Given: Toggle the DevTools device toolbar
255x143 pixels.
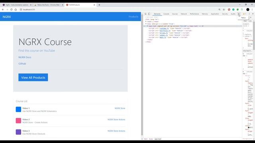Looking at the screenshot, I should (149, 14).
